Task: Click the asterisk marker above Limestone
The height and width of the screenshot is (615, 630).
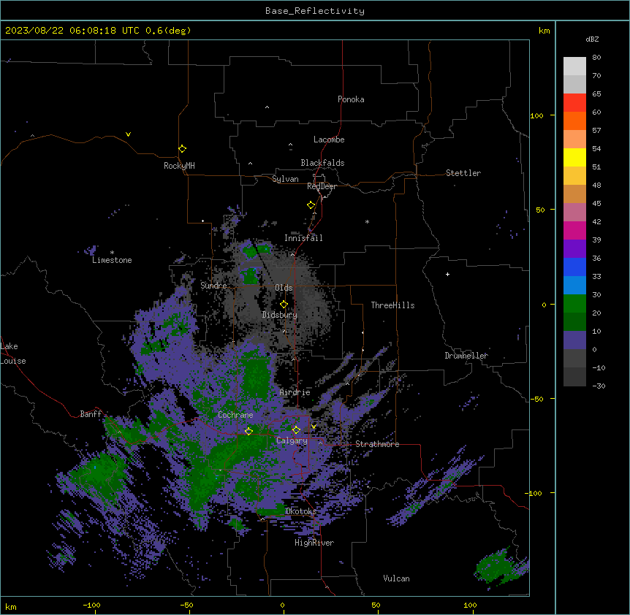Action: point(112,253)
